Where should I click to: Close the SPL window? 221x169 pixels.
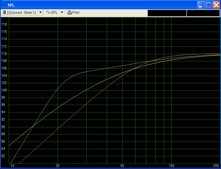click(x=216, y=5)
